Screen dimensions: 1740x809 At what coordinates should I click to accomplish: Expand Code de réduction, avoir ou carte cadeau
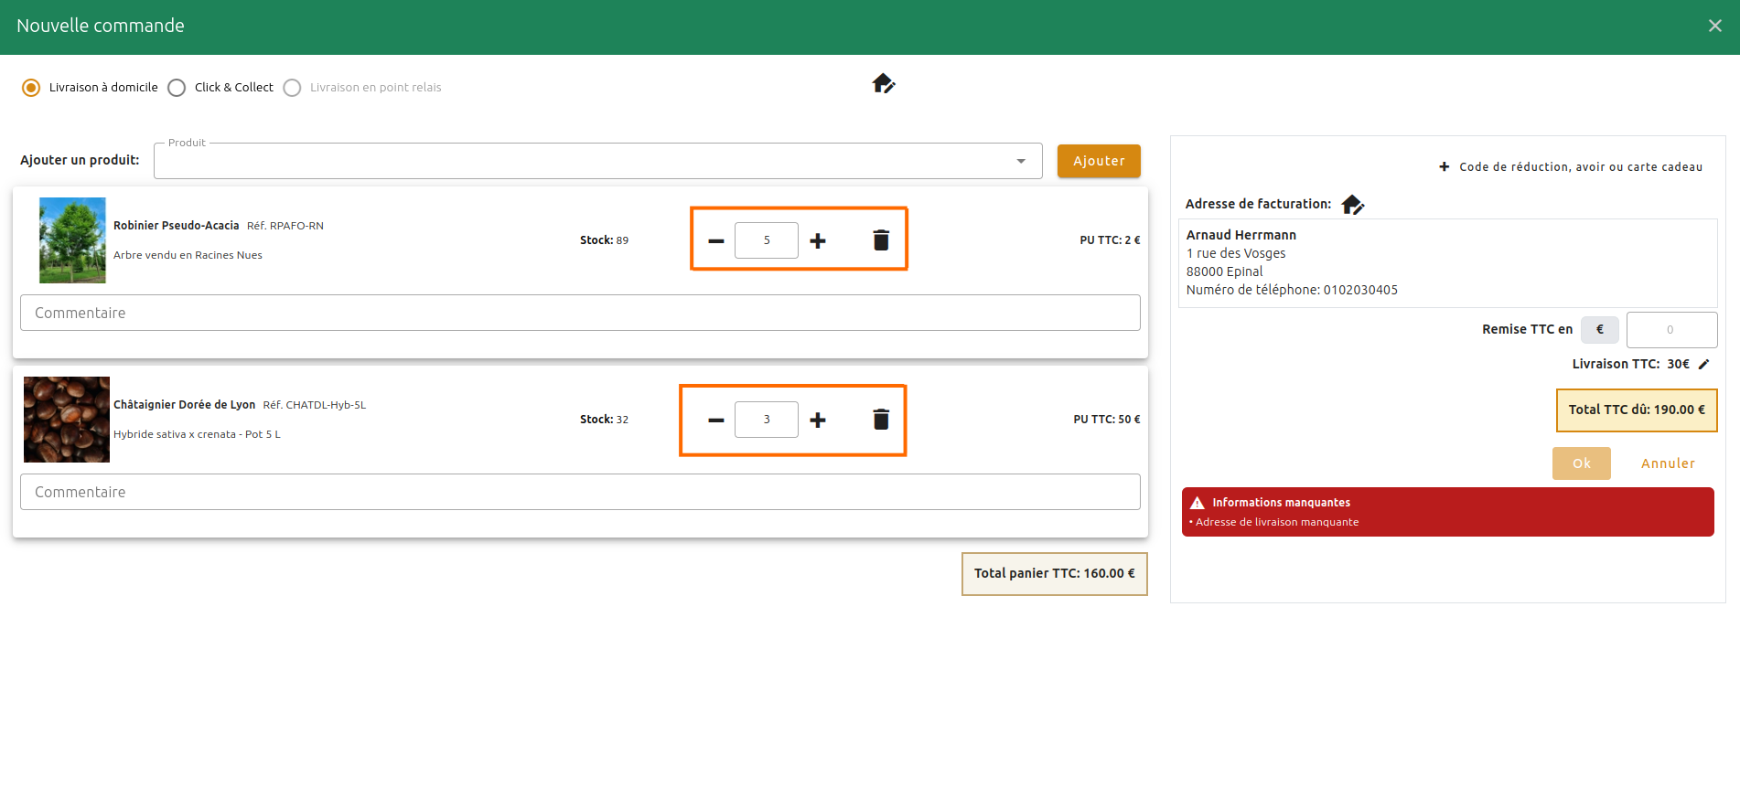point(1570,167)
